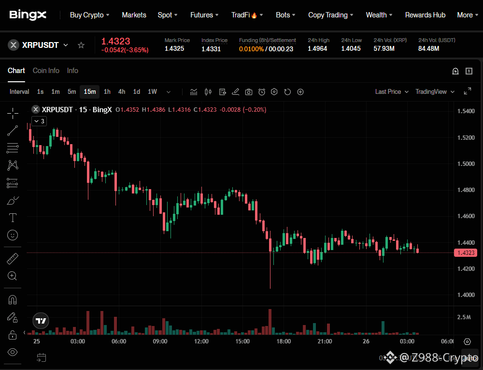Image resolution: width=483 pixels, height=370 pixels.
Task: Open the price alert clock icon
Action: (262, 92)
